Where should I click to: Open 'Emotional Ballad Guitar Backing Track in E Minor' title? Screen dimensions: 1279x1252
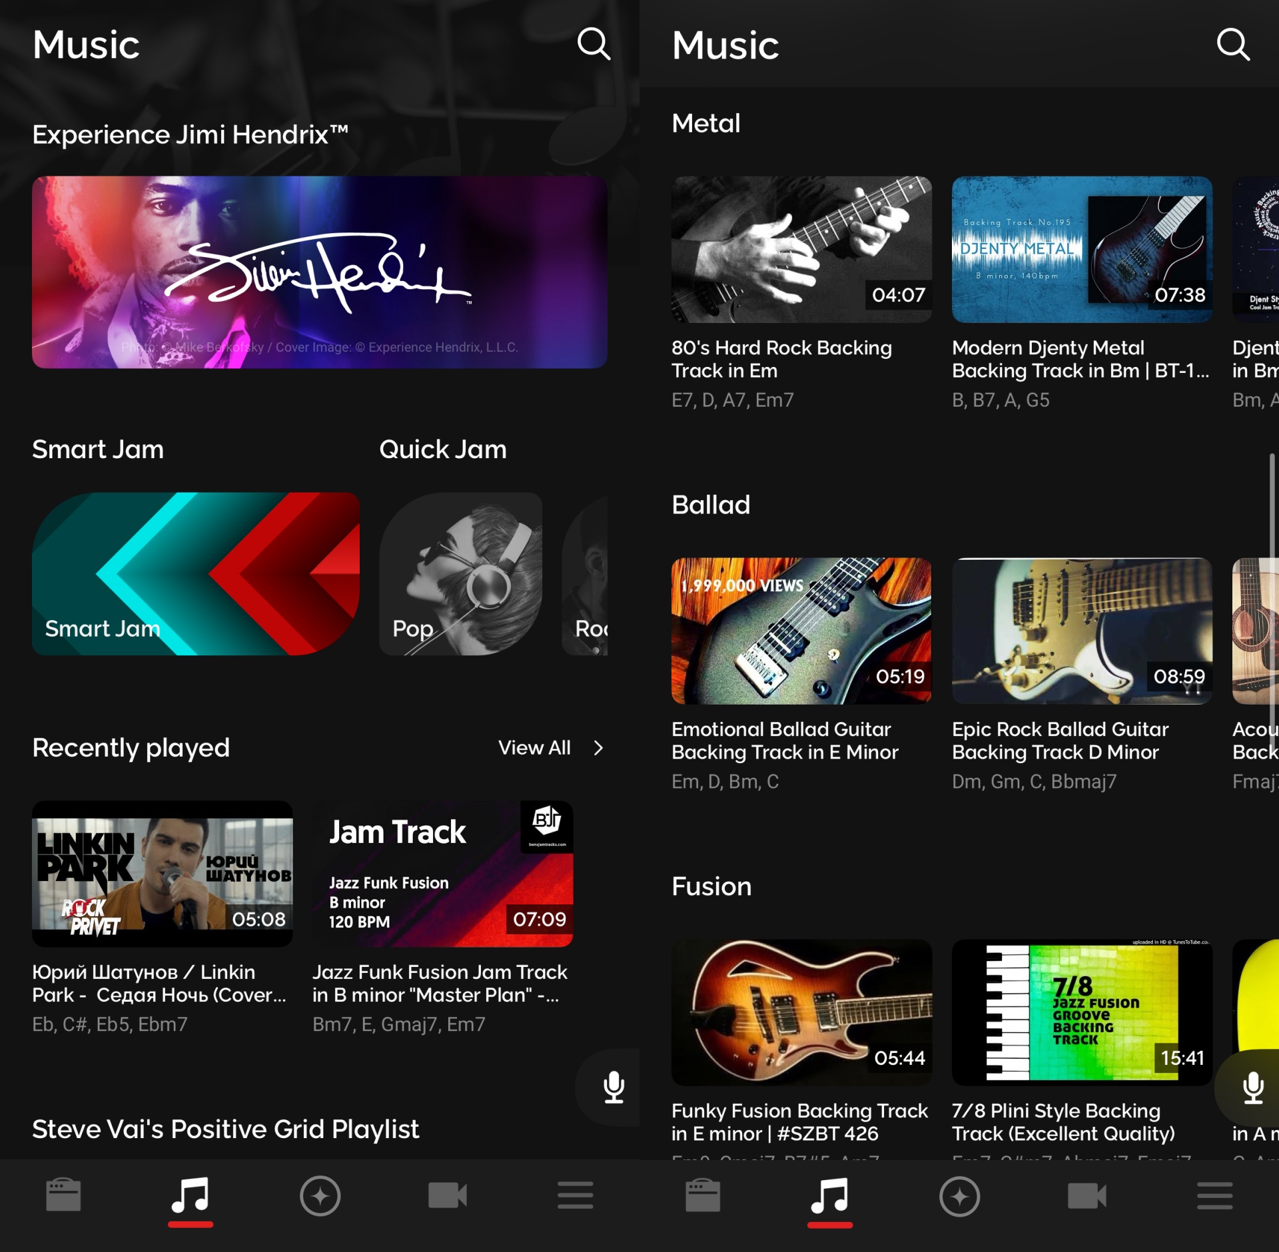[785, 741]
